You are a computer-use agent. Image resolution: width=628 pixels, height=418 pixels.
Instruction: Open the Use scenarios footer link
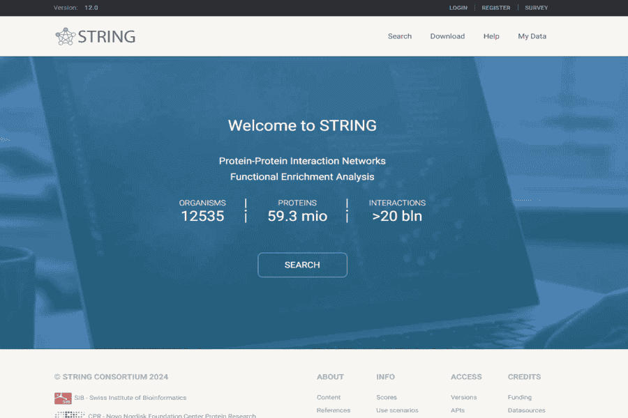pos(397,410)
